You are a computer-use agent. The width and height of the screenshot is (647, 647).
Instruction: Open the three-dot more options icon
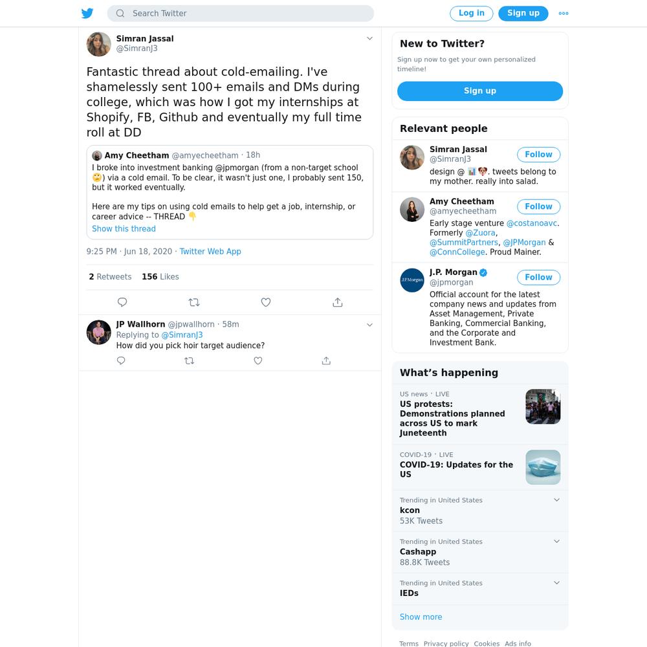(564, 13)
